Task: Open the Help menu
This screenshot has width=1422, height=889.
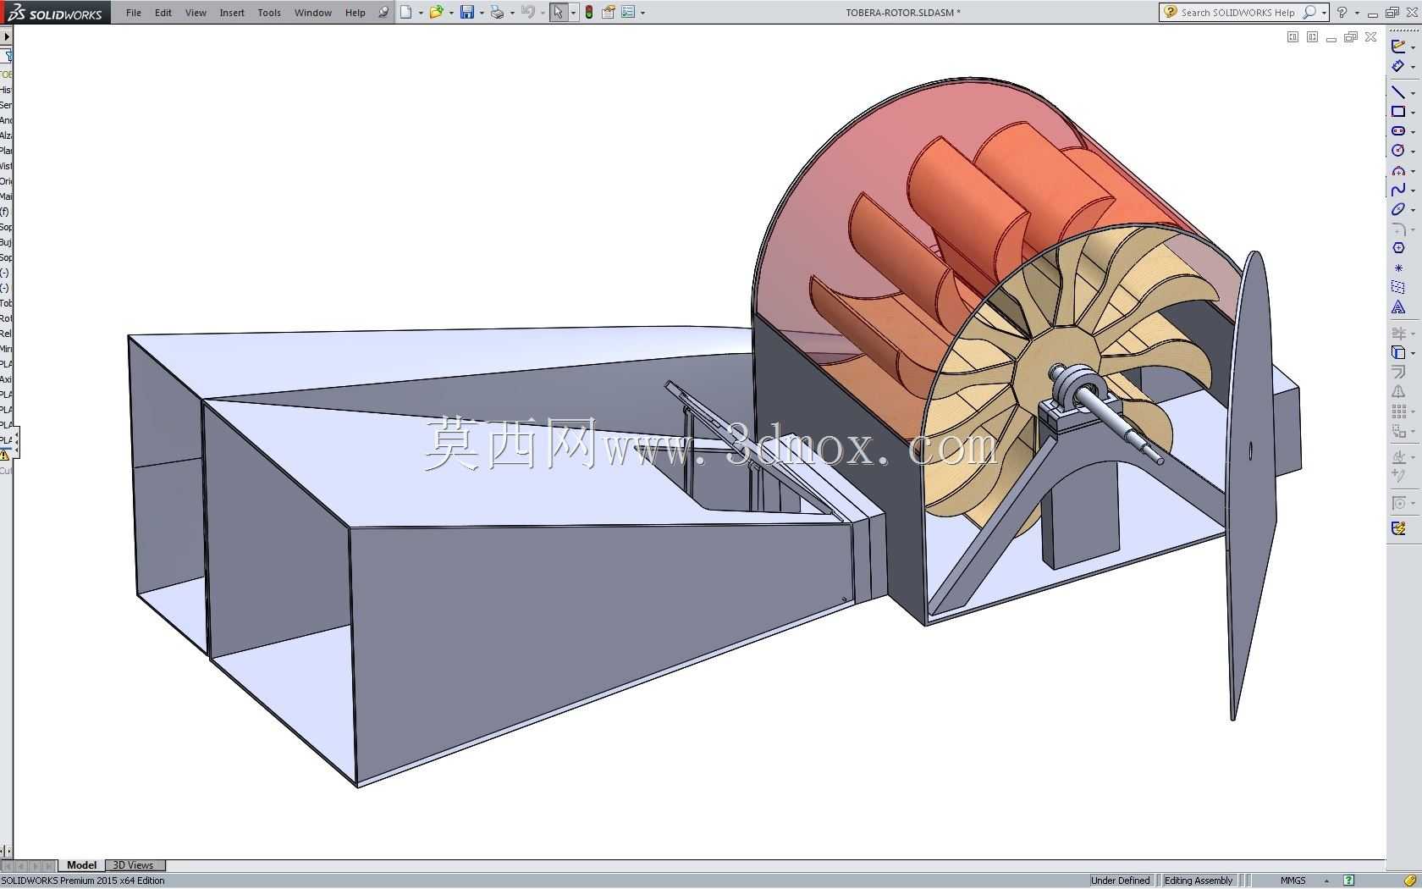Action: coord(355,13)
